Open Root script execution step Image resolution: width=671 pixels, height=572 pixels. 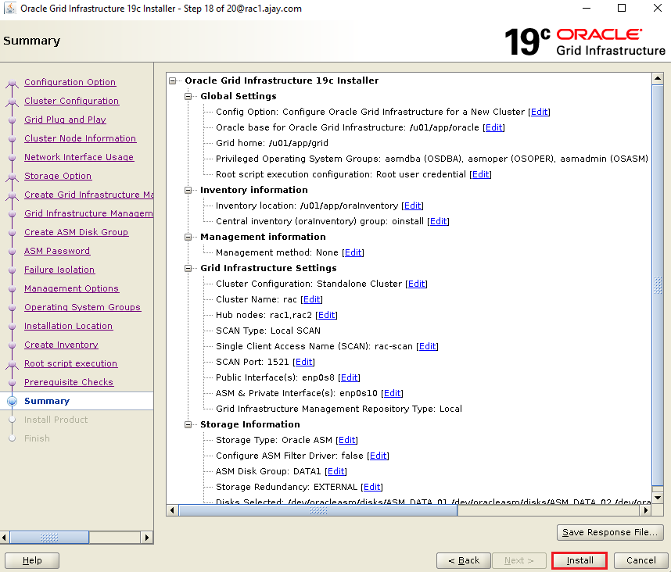(x=70, y=364)
